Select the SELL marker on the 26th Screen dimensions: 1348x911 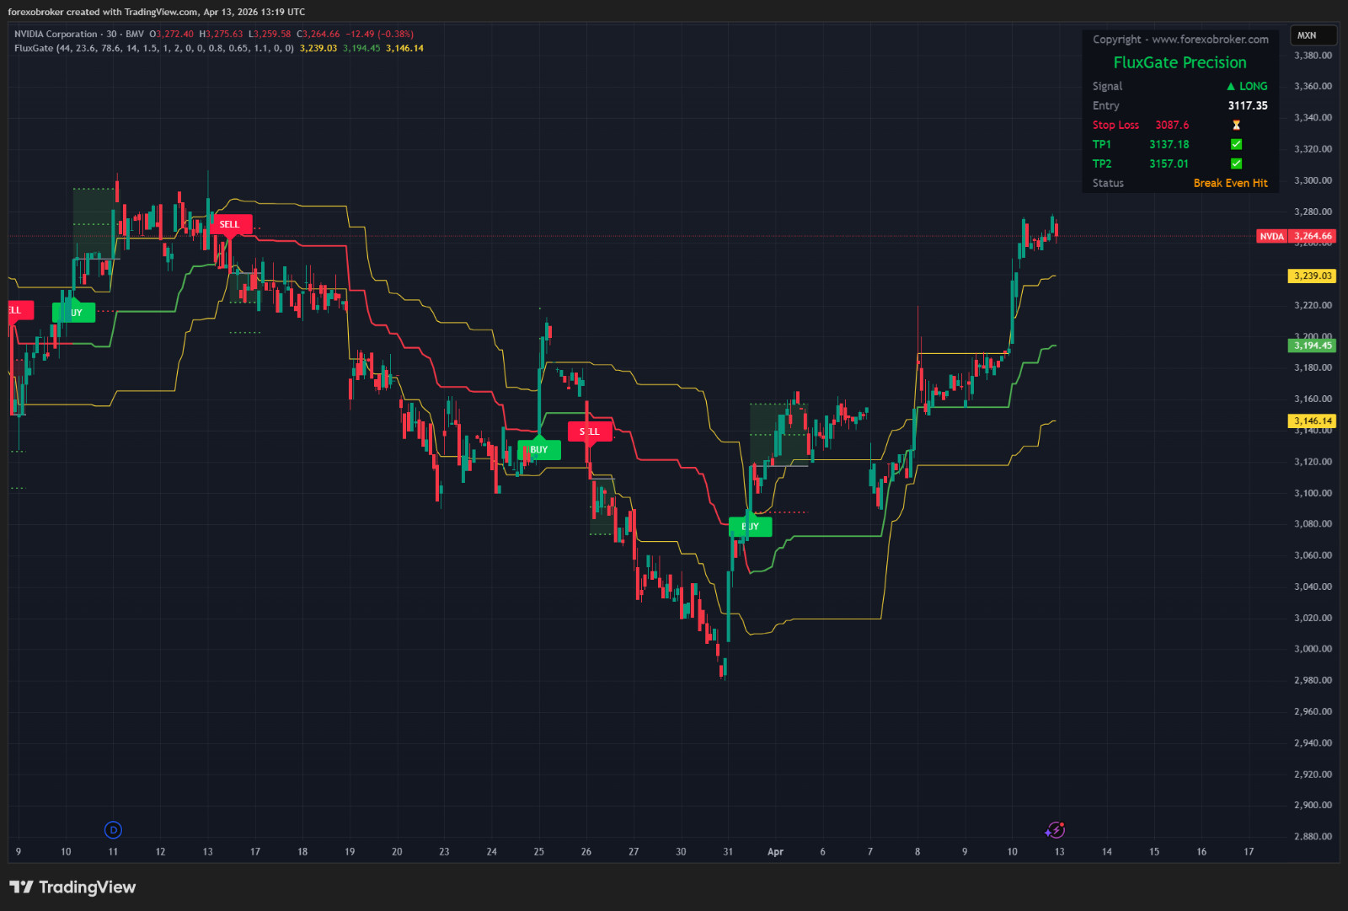[590, 431]
